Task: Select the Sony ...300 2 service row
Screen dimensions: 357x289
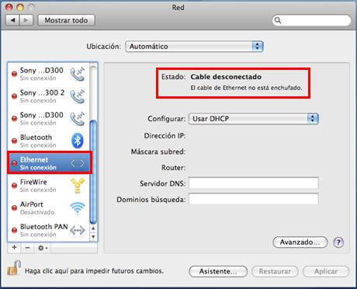Action: (x=49, y=96)
